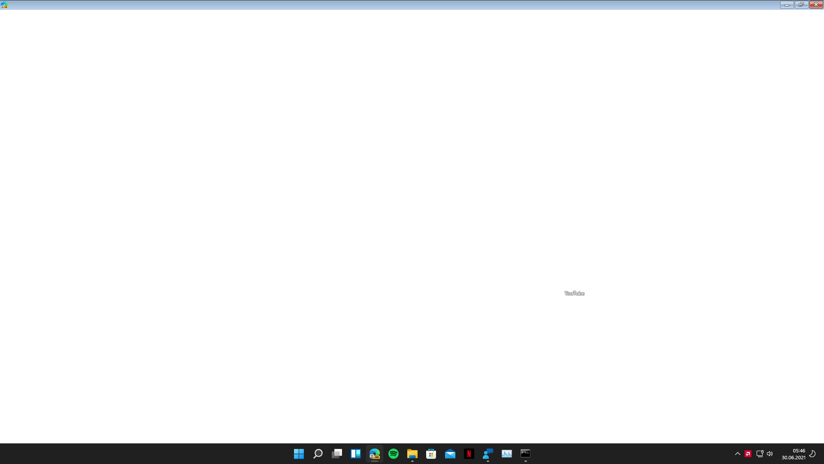Open taskbar Search magnifier
This screenshot has width=824, height=464.
[318, 454]
